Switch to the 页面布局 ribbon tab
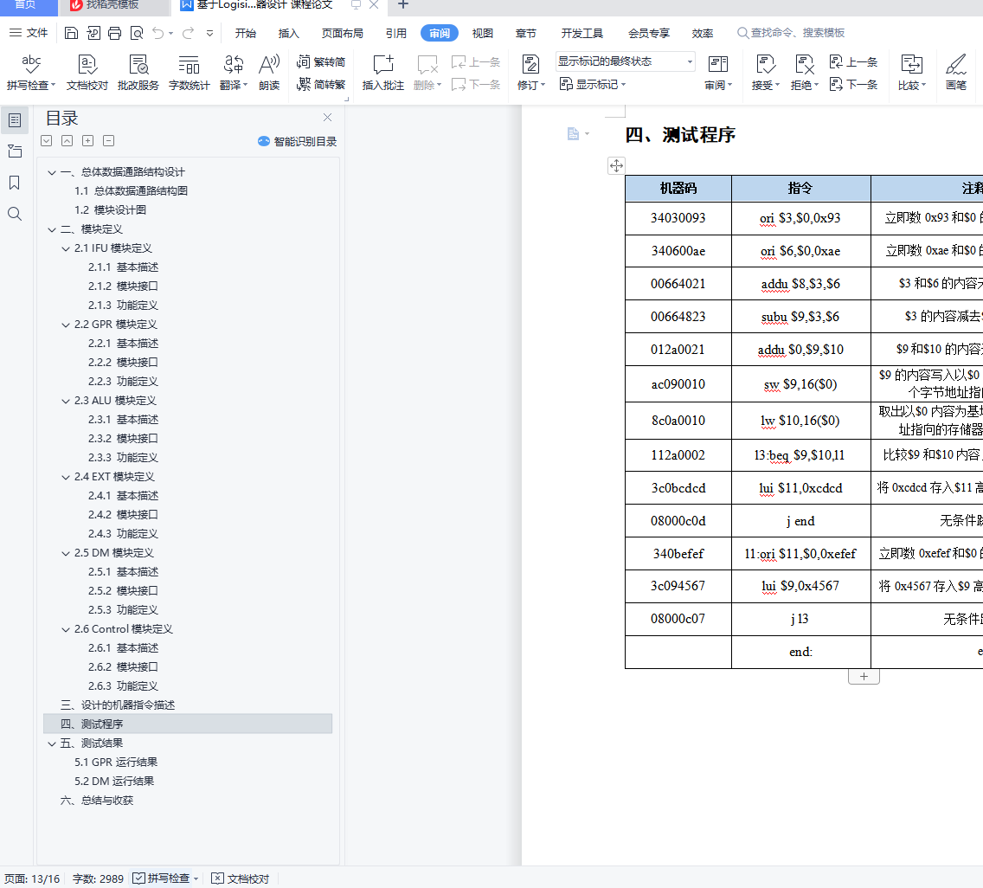 pyautogui.click(x=343, y=33)
